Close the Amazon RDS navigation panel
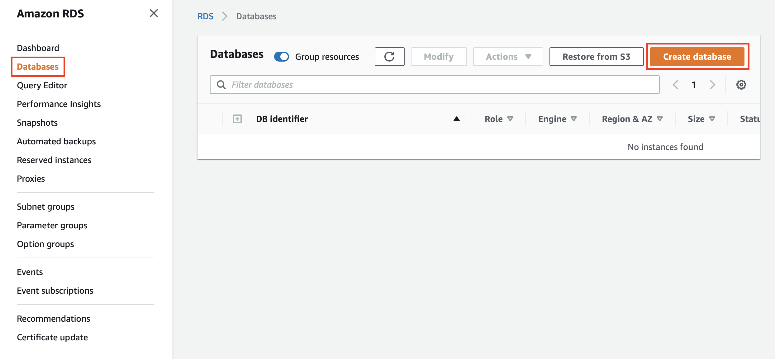 [x=154, y=13]
